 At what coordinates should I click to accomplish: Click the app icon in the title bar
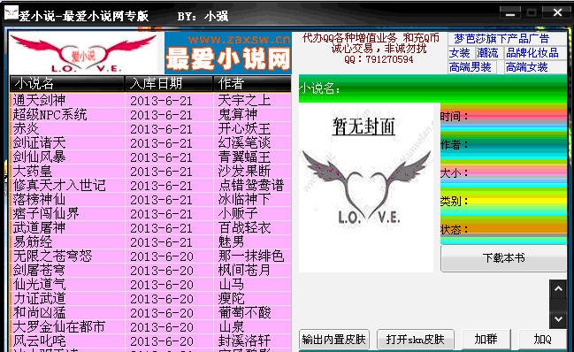point(11,12)
